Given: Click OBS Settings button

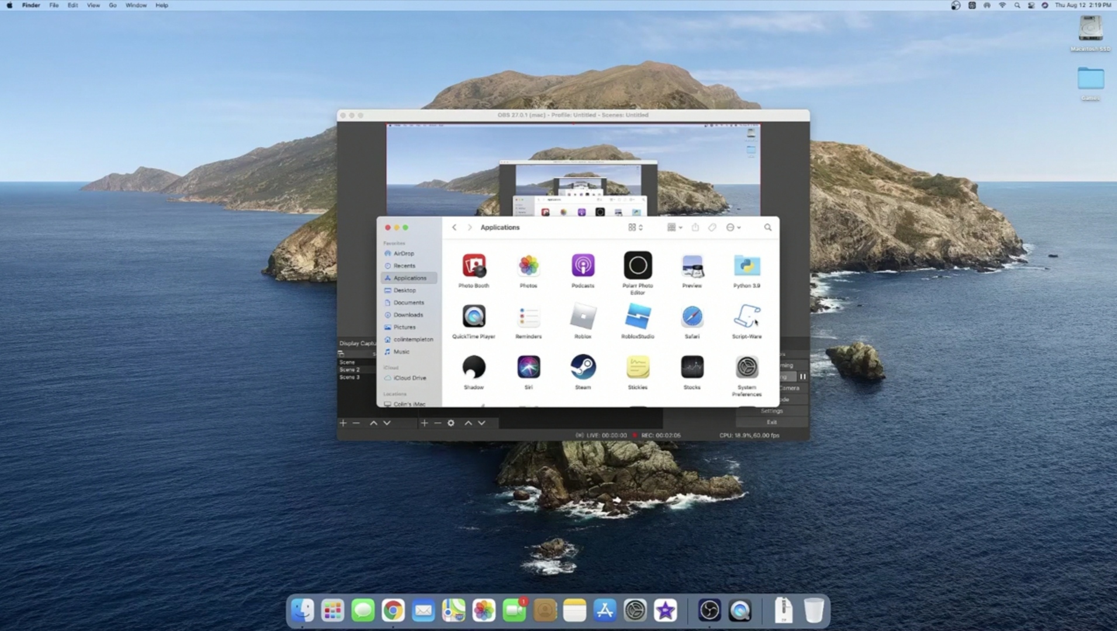Looking at the screenshot, I should (772, 411).
